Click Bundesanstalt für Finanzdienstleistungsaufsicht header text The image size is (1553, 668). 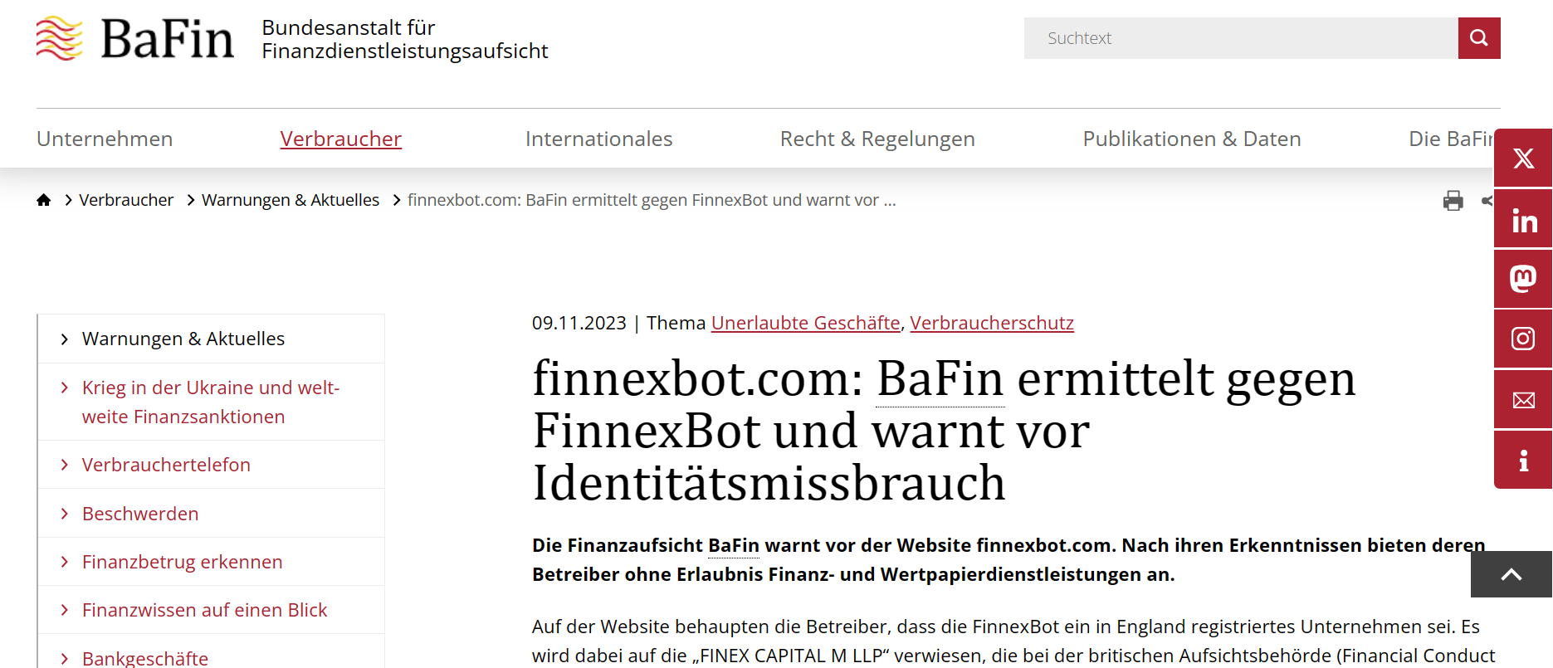pos(405,39)
